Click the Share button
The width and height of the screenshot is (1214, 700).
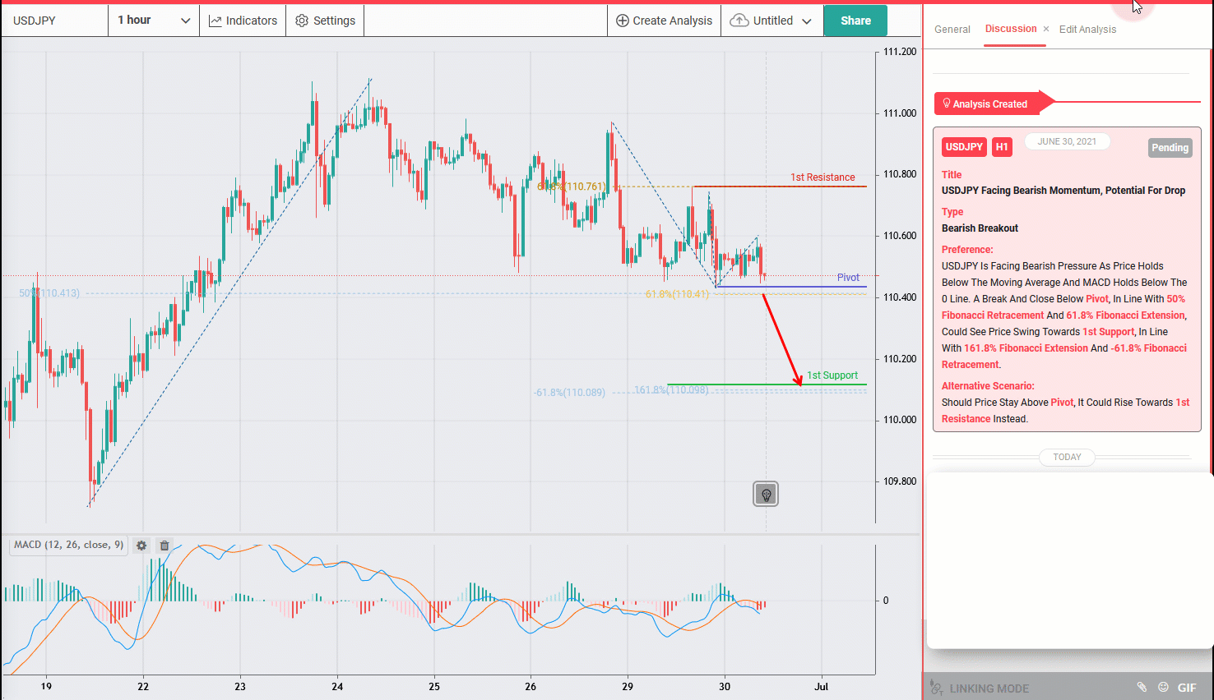pyautogui.click(x=855, y=21)
